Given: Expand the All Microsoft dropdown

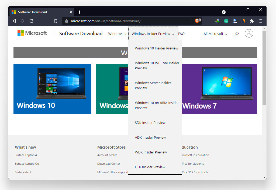Looking at the screenshot, I should pos(215,34).
